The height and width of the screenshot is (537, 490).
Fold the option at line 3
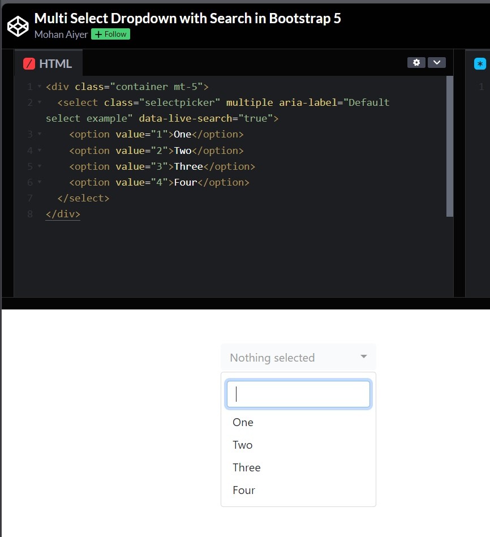pos(39,135)
